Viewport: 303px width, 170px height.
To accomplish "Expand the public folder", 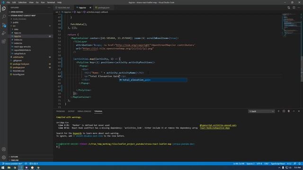I will [16, 22].
